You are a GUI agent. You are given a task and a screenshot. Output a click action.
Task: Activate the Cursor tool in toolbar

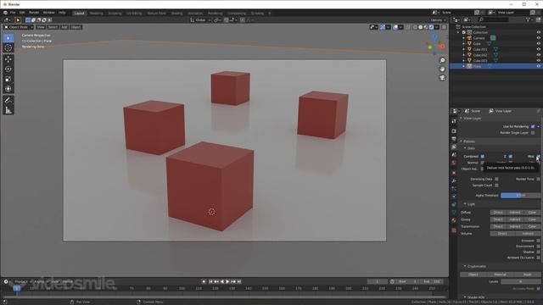[x=8, y=47]
